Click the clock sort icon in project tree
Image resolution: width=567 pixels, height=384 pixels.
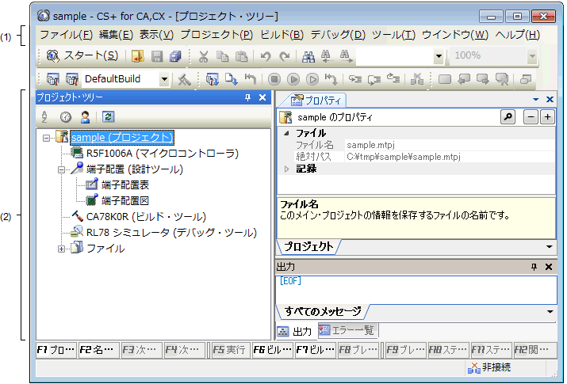coord(66,116)
